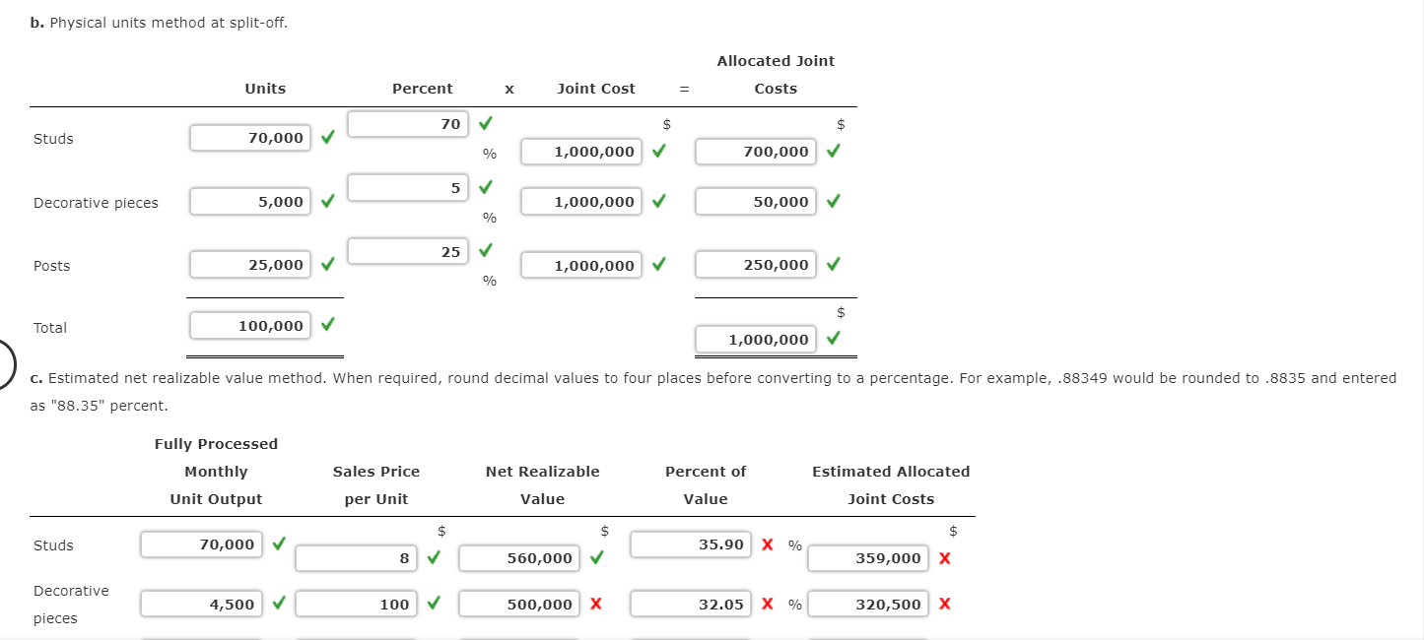The image size is (1424, 640).
Task: Select the Posts allocated cost field showing 250,000
Action: 756,264
